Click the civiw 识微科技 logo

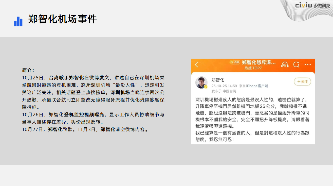312,6
